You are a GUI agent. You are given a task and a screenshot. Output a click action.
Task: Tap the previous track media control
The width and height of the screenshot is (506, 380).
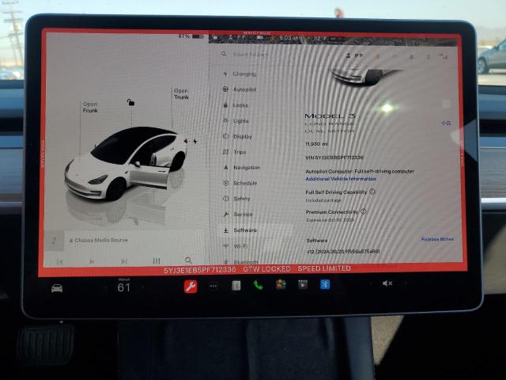tap(60, 262)
